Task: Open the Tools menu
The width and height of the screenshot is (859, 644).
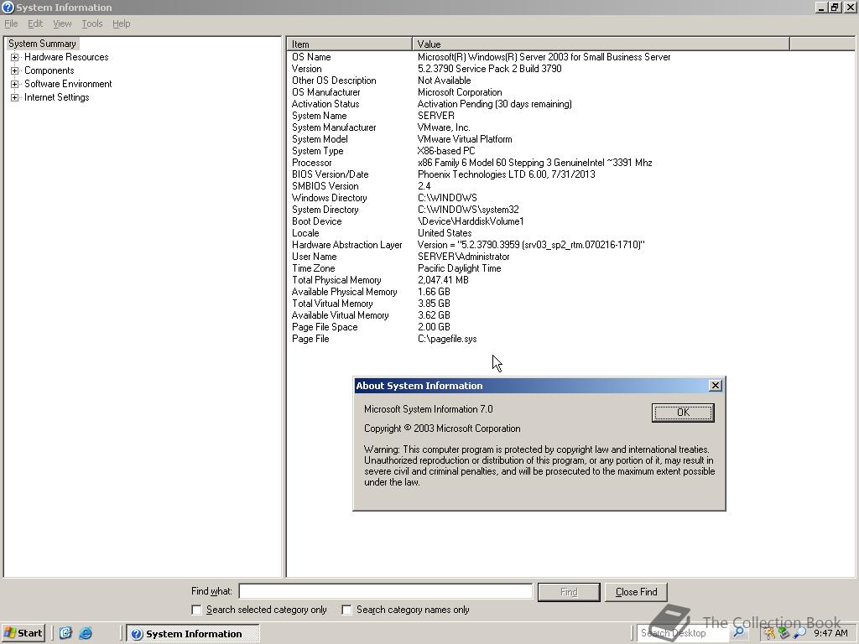Action: tap(92, 23)
